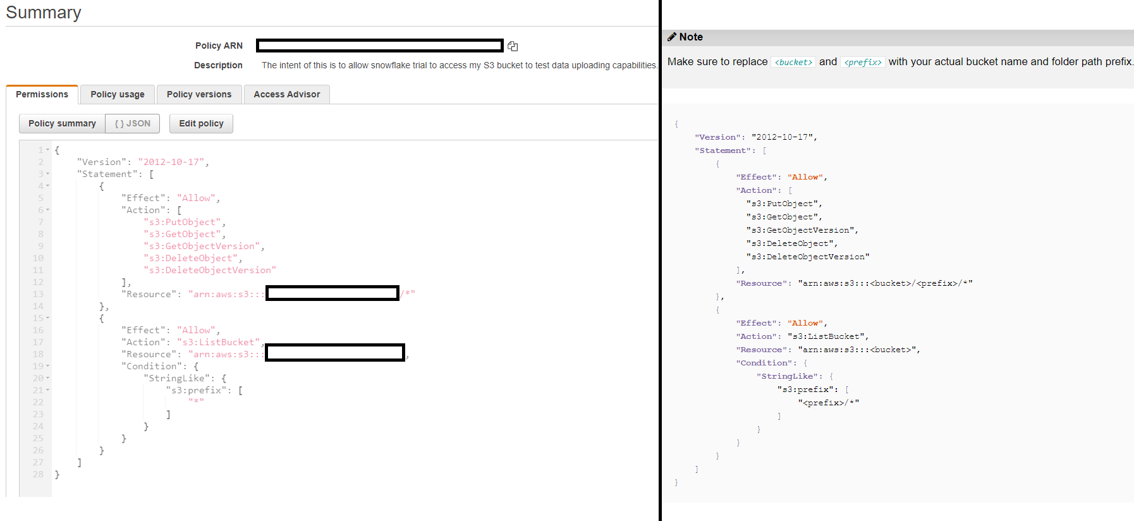1134x521 pixels.
Task: Collapse the first statement block at line 4
Action: pyautogui.click(x=48, y=186)
